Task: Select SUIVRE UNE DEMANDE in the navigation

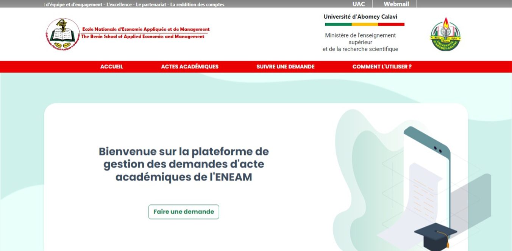Action: pos(286,66)
